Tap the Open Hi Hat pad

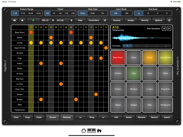pyautogui.click(x=165, y=58)
